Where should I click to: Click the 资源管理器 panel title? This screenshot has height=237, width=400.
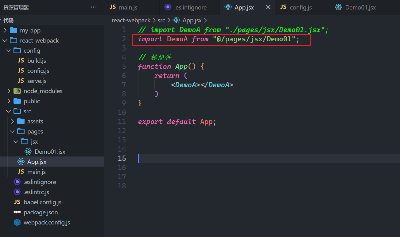16,7
